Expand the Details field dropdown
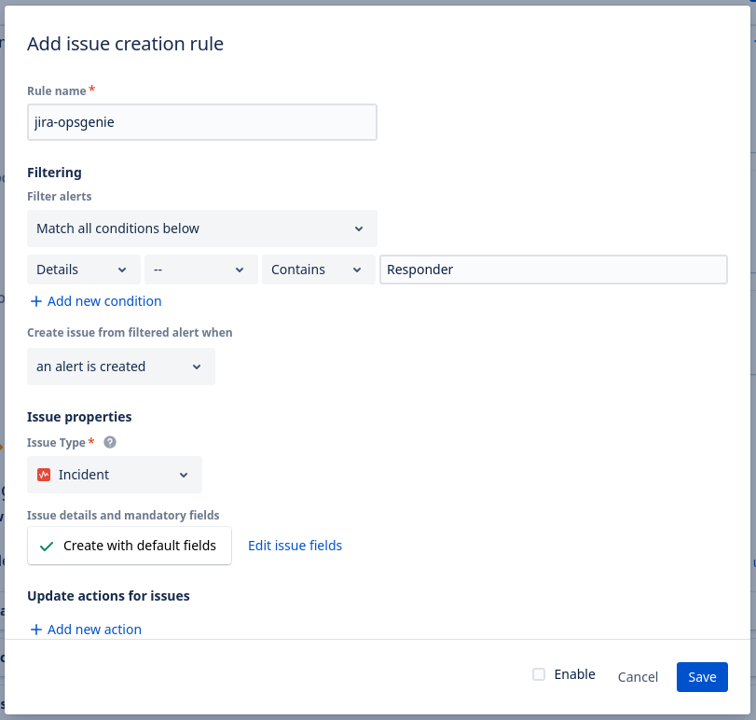Screen dimensions: 756x720 coord(83,270)
